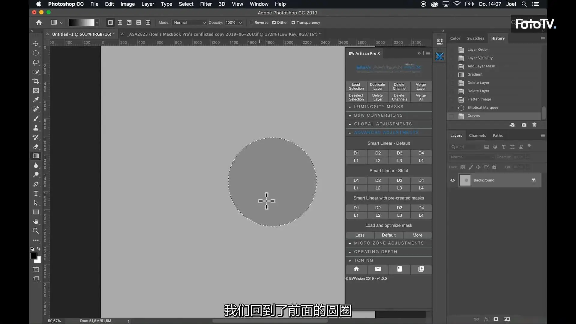Image resolution: width=576 pixels, height=324 pixels.
Task: Select the Eraser tool
Action: click(x=36, y=147)
